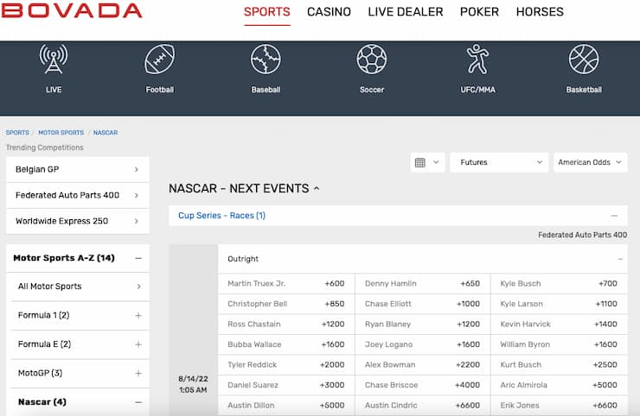Bet Kevin Harvick at +1400
This screenshot has width=640, height=416.
(559, 325)
